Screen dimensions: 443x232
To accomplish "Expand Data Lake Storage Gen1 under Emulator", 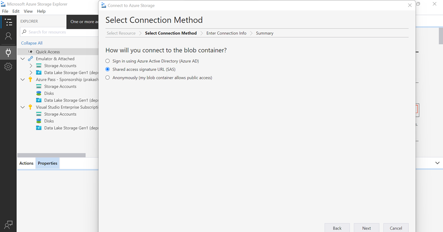I will tap(31, 73).
